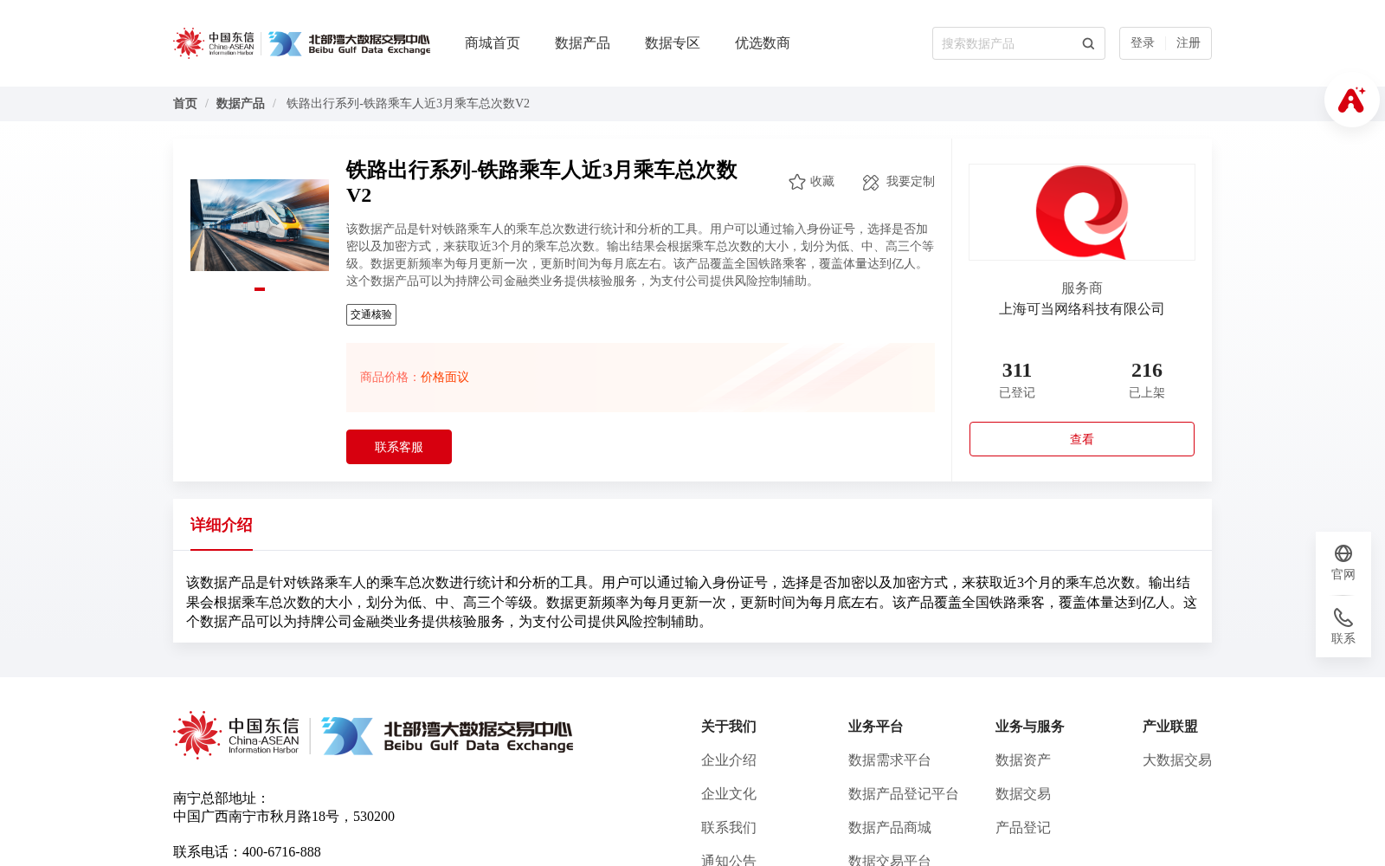
Task: Click the service provider red logo
Action: (x=1082, y=212)
